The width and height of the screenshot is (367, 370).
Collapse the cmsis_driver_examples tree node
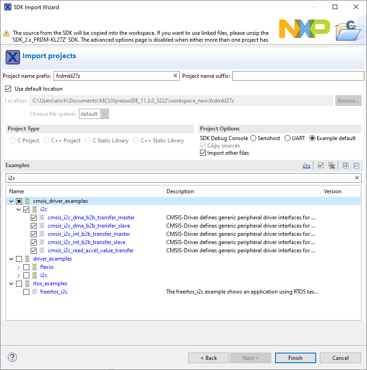(x=11, y=201)
